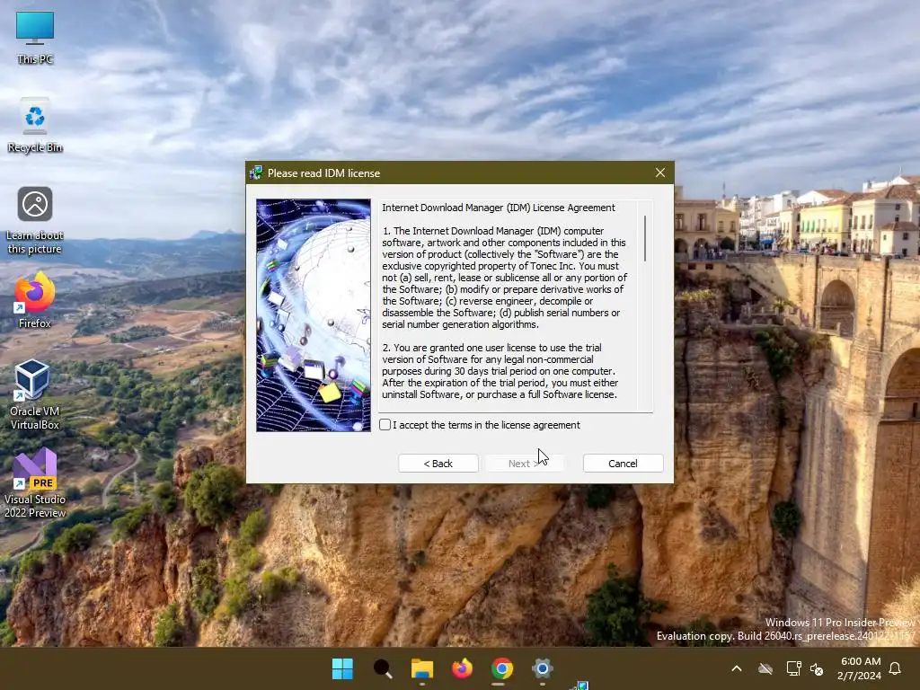Open File Explorer from the taskbar

(x=422, y=668)
